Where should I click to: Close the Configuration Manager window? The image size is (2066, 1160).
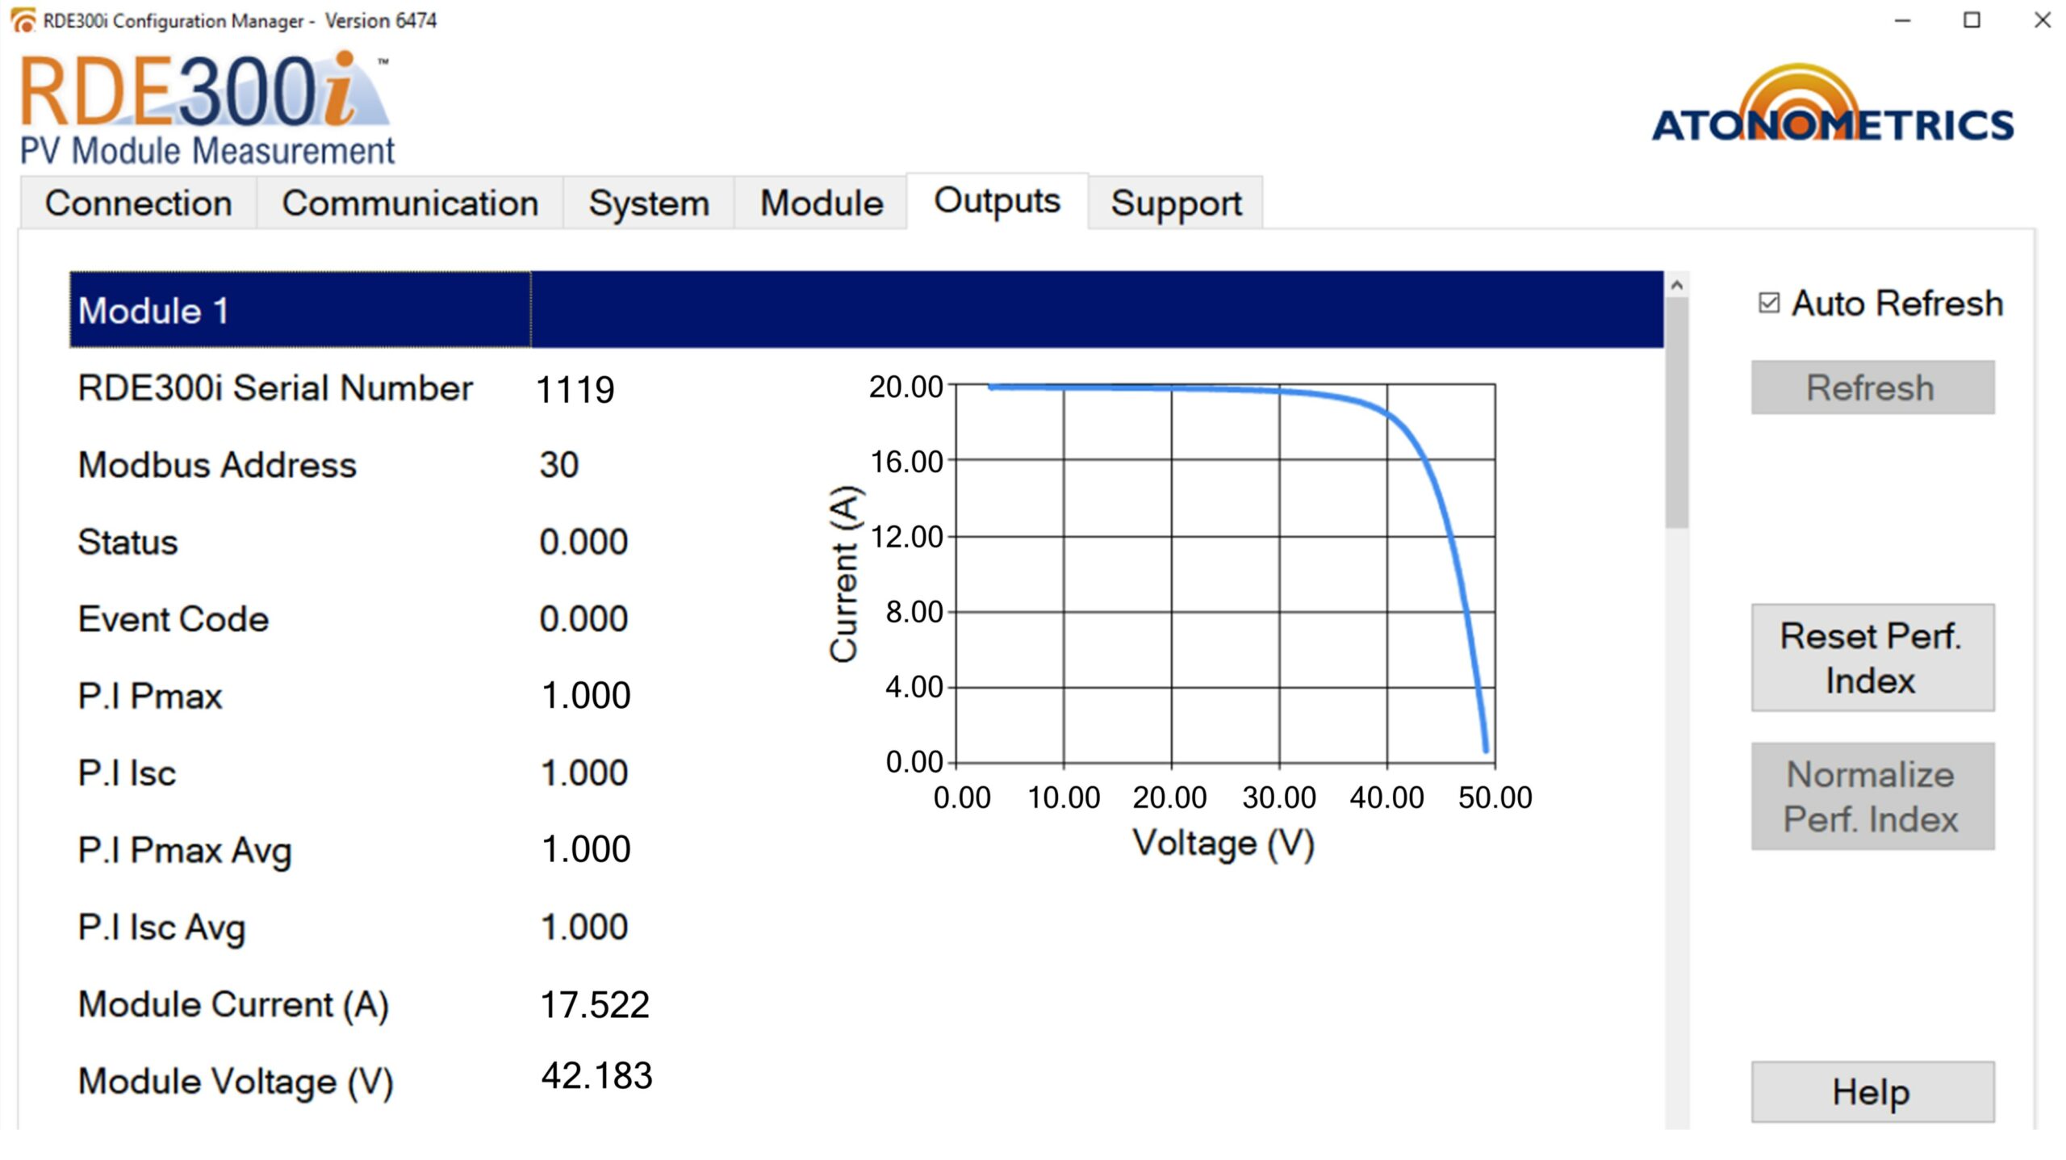pyautogui.click(x=2042, y=20)
